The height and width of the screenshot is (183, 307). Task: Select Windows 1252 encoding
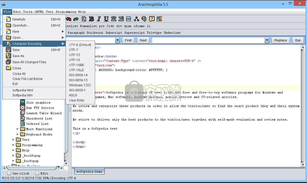(80, 85)
